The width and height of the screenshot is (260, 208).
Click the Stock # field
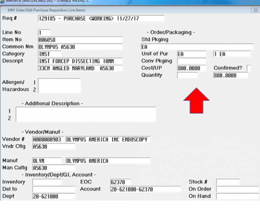coord(228,182)
